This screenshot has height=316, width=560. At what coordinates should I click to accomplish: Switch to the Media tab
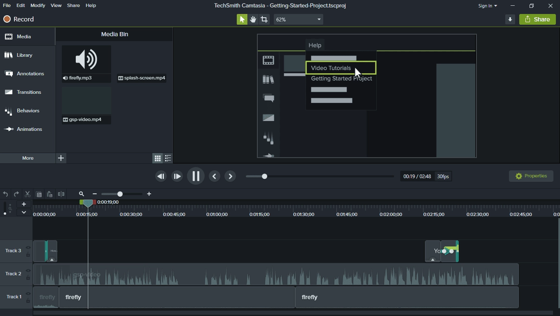tap(28, 37)
